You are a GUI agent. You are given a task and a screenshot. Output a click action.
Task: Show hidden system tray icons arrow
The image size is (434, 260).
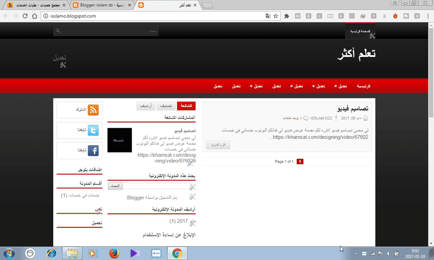click(356, 253)
